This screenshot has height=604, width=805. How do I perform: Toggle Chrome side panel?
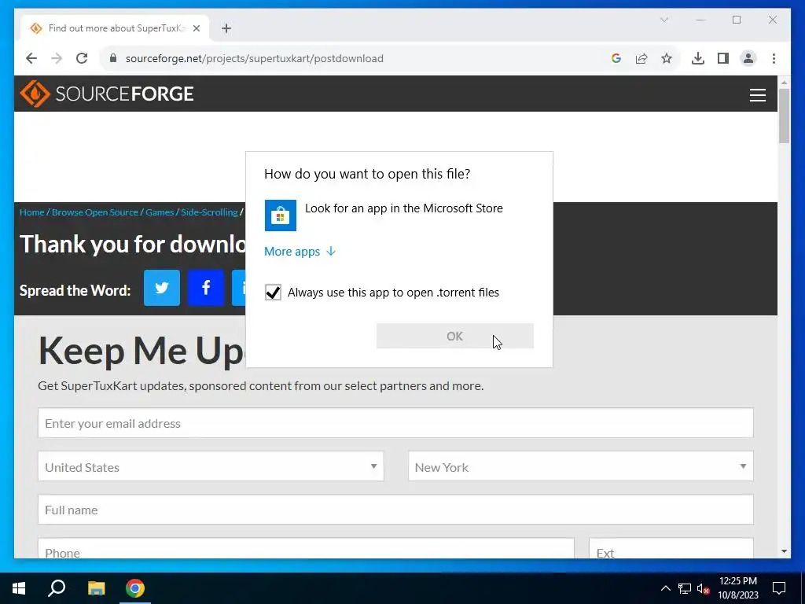pyautogui.click(x=723, y=58)
